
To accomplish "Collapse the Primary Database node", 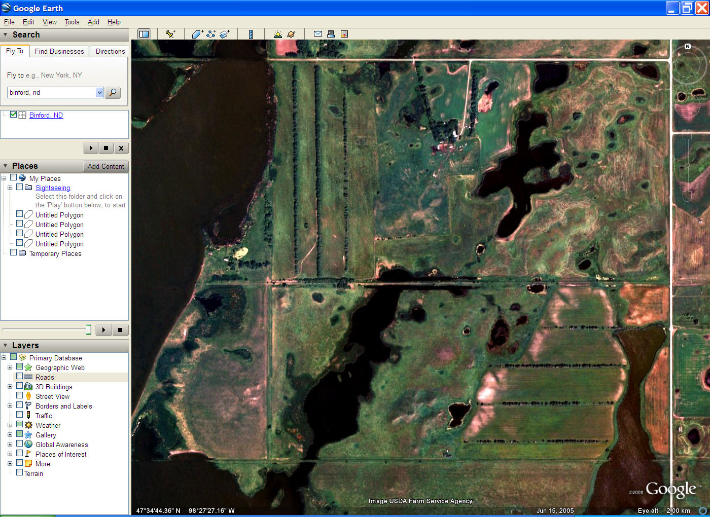I will click(4, 358).
